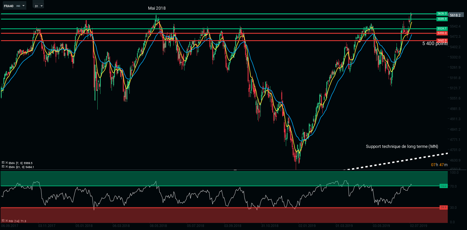This screenshot has height=230, width=467.
Task: Click the 5542.4 price axis value
Action: click(x=455, y=26)
